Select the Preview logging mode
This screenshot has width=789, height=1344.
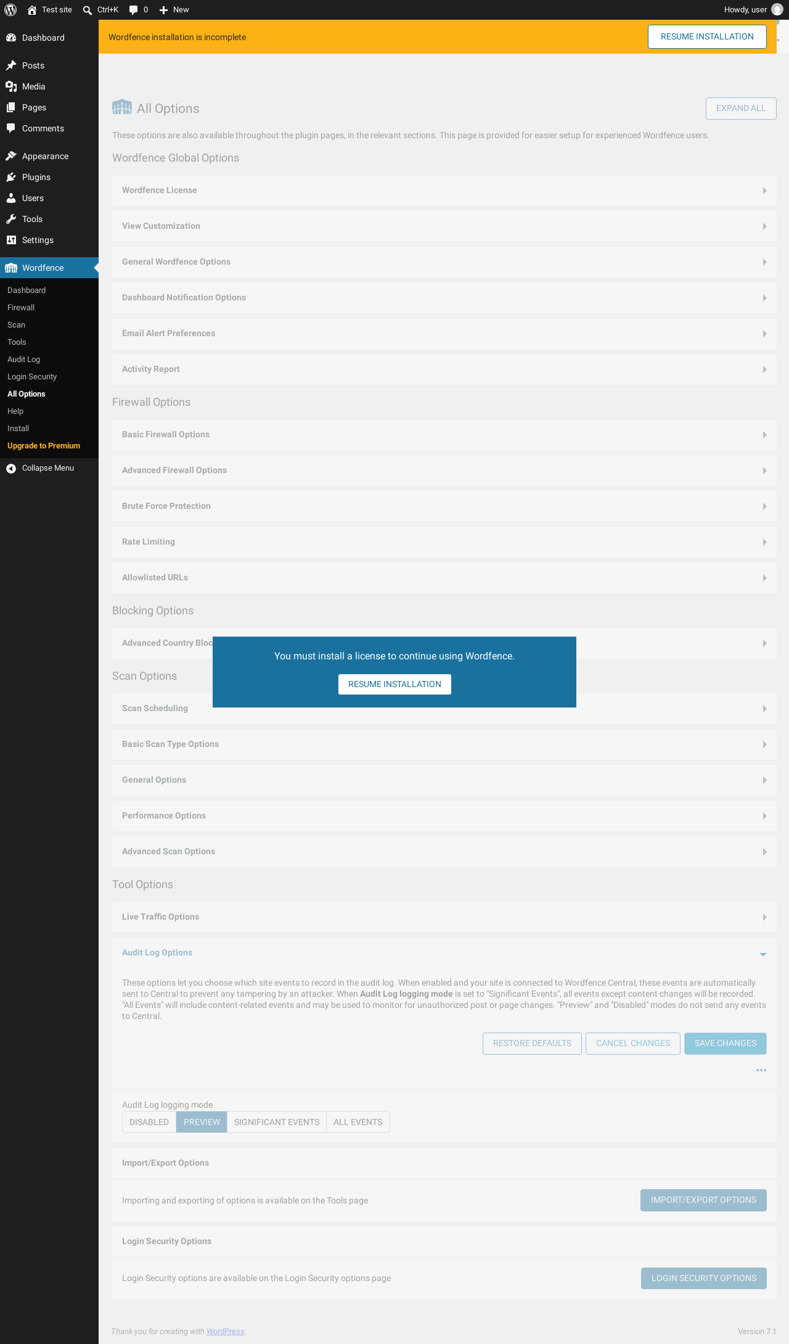[x=202, y=1122]
